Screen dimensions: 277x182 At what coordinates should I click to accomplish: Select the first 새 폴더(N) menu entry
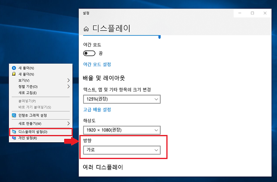[x=41, y=68]
